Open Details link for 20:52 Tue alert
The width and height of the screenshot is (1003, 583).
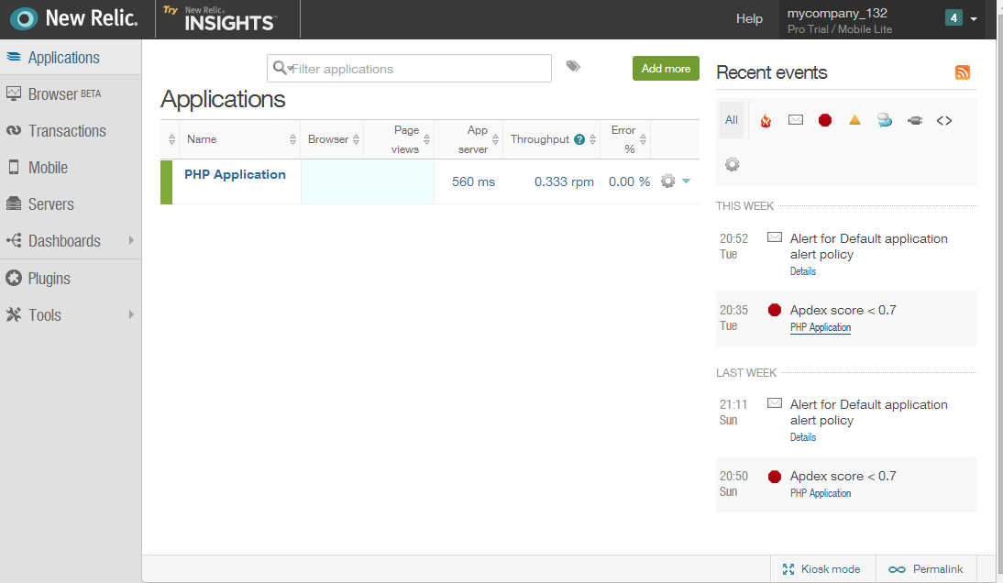803,271
